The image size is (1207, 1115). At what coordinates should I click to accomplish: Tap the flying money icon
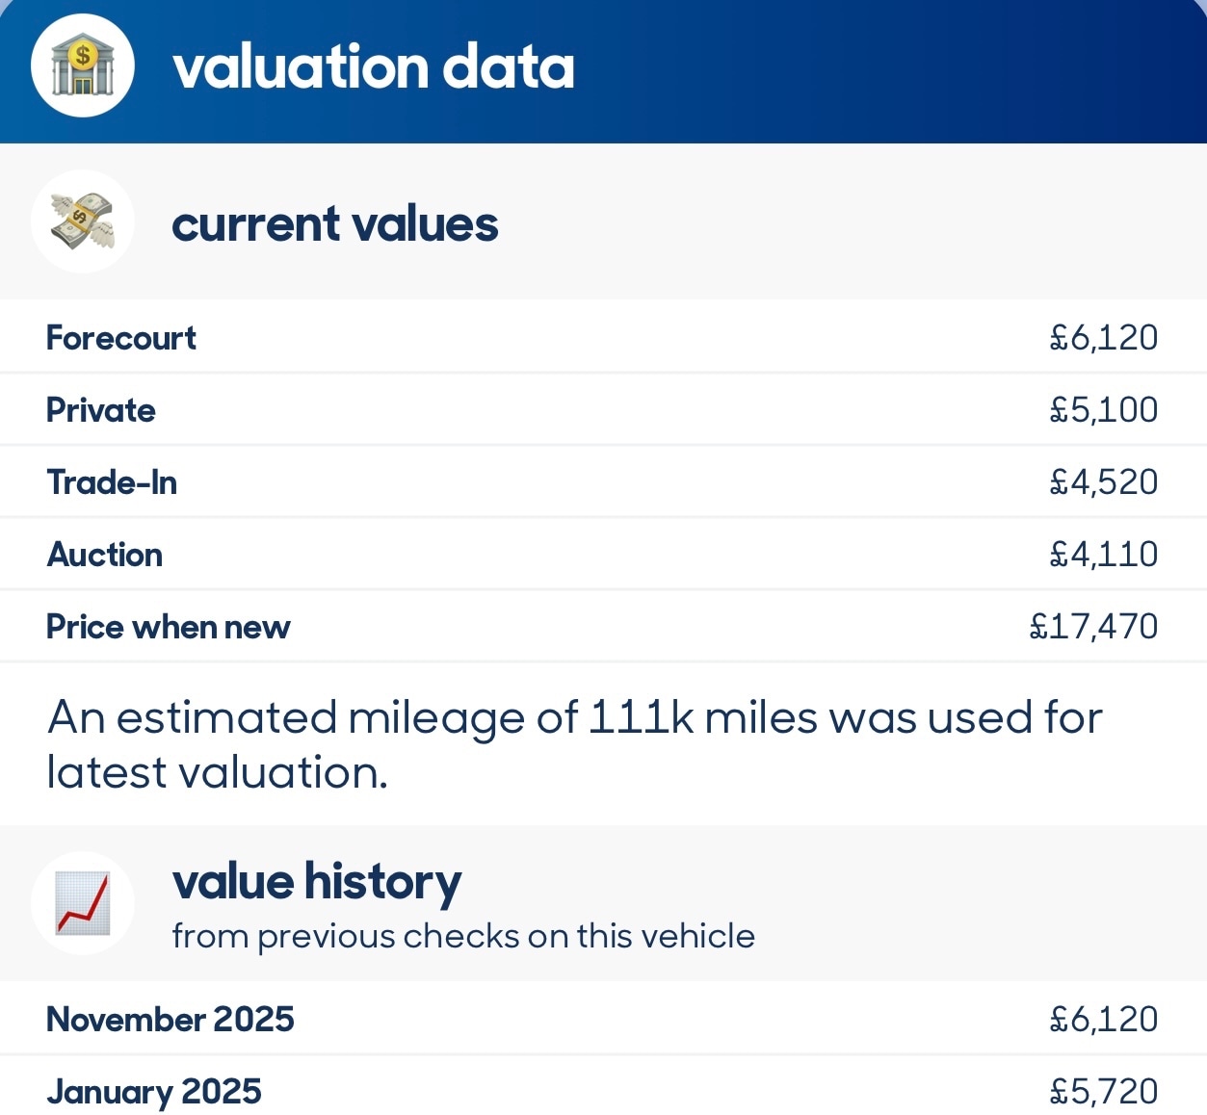(x=83, y=221)
